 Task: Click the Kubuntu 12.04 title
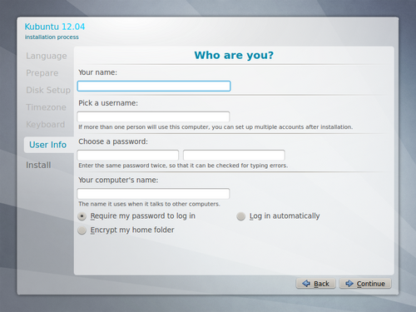55,27
